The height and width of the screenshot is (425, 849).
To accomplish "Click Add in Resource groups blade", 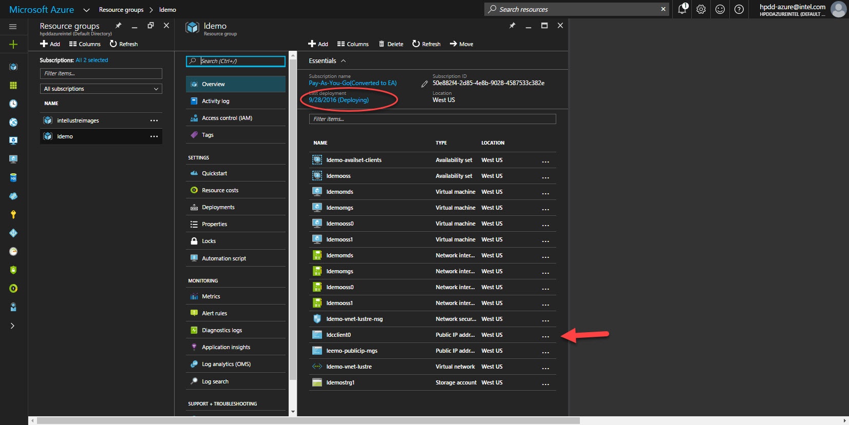I will 50,44.
